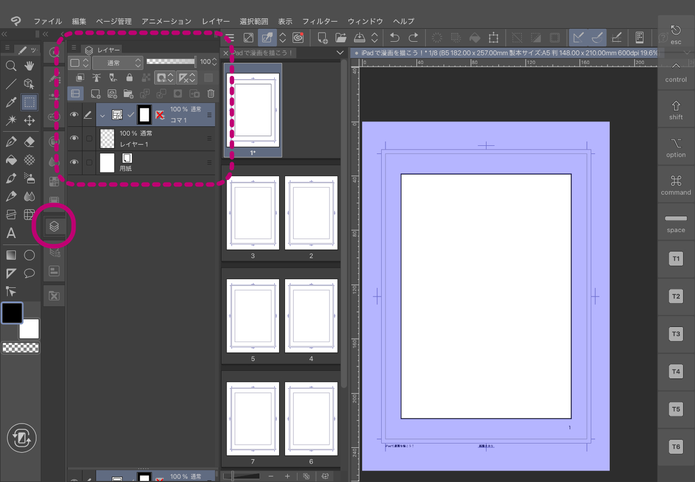Expand the page manager dropdown chevron
This screenshot has height=482, width=695.
point(340,53)
